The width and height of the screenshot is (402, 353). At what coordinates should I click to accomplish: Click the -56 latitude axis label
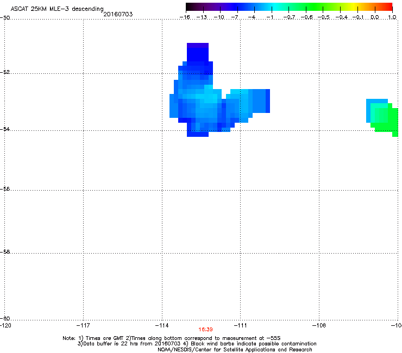point(5,188)
